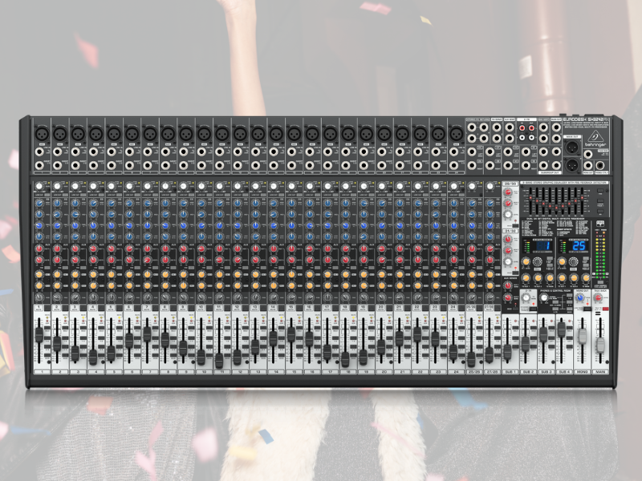Viewport: 642px width, 481px height.
Task: Click the FX display showing 1
Action: pos(544,246)
